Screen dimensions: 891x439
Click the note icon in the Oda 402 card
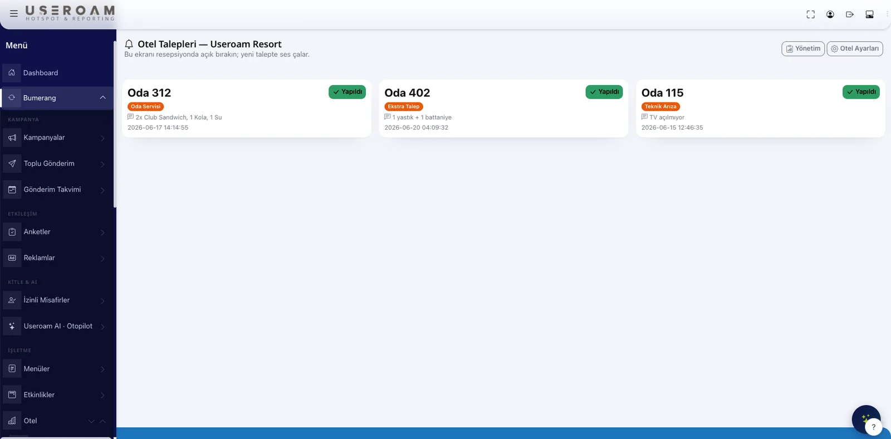pos(388,117)
